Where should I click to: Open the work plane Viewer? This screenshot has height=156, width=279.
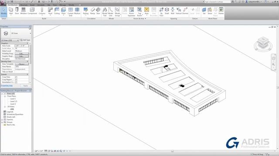coord(221,11)
